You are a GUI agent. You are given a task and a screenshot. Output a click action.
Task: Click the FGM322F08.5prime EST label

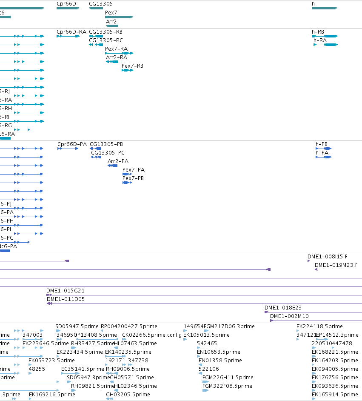228,386
